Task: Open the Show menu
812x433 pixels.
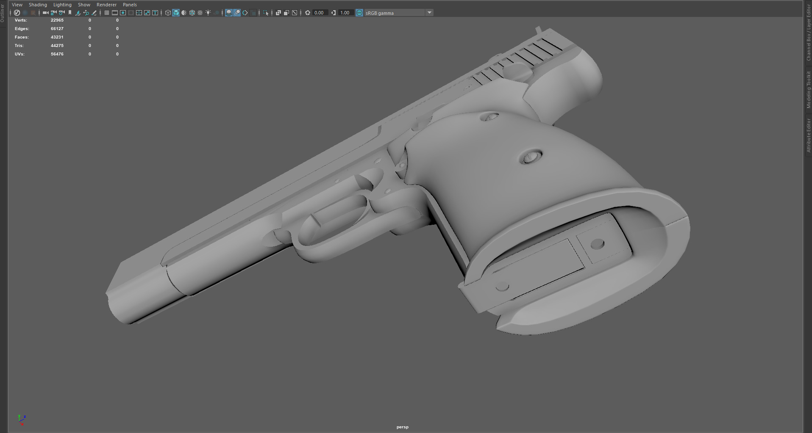Action: 84,5
